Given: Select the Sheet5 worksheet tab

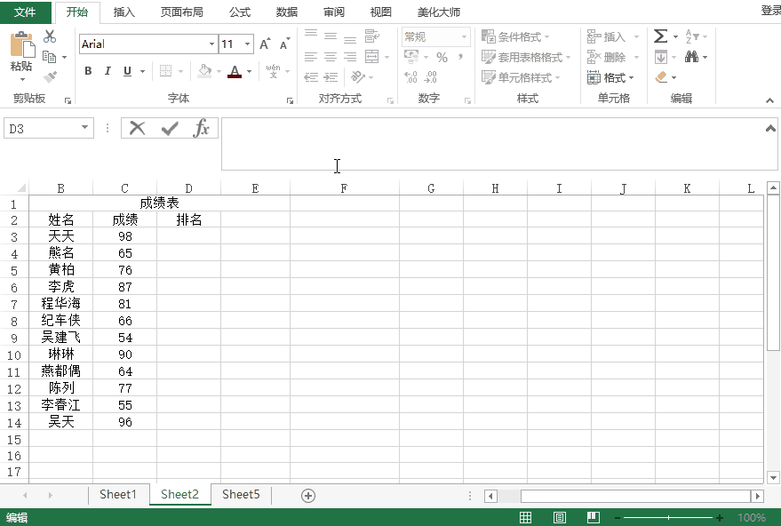Looking at the screenshot, I should click(241, 494).
